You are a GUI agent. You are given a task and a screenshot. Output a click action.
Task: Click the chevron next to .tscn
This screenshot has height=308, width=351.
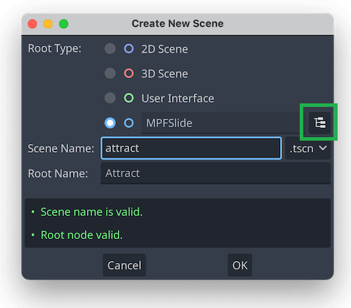pos(323,148)
